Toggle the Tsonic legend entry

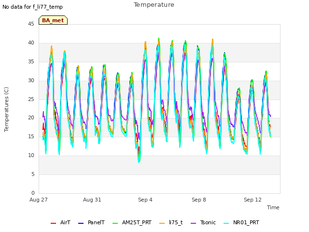203,222
